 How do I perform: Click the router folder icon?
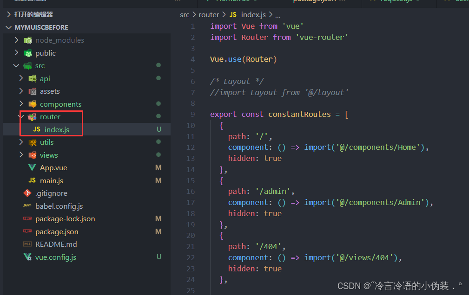click(32, 117)
